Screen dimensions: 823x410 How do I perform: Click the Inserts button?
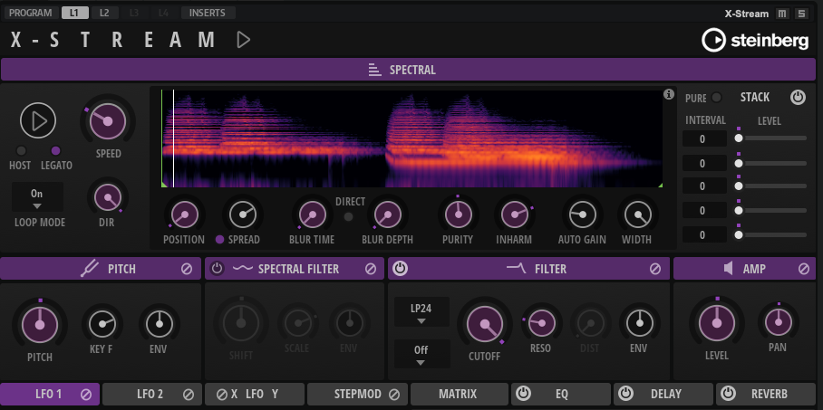208,13
